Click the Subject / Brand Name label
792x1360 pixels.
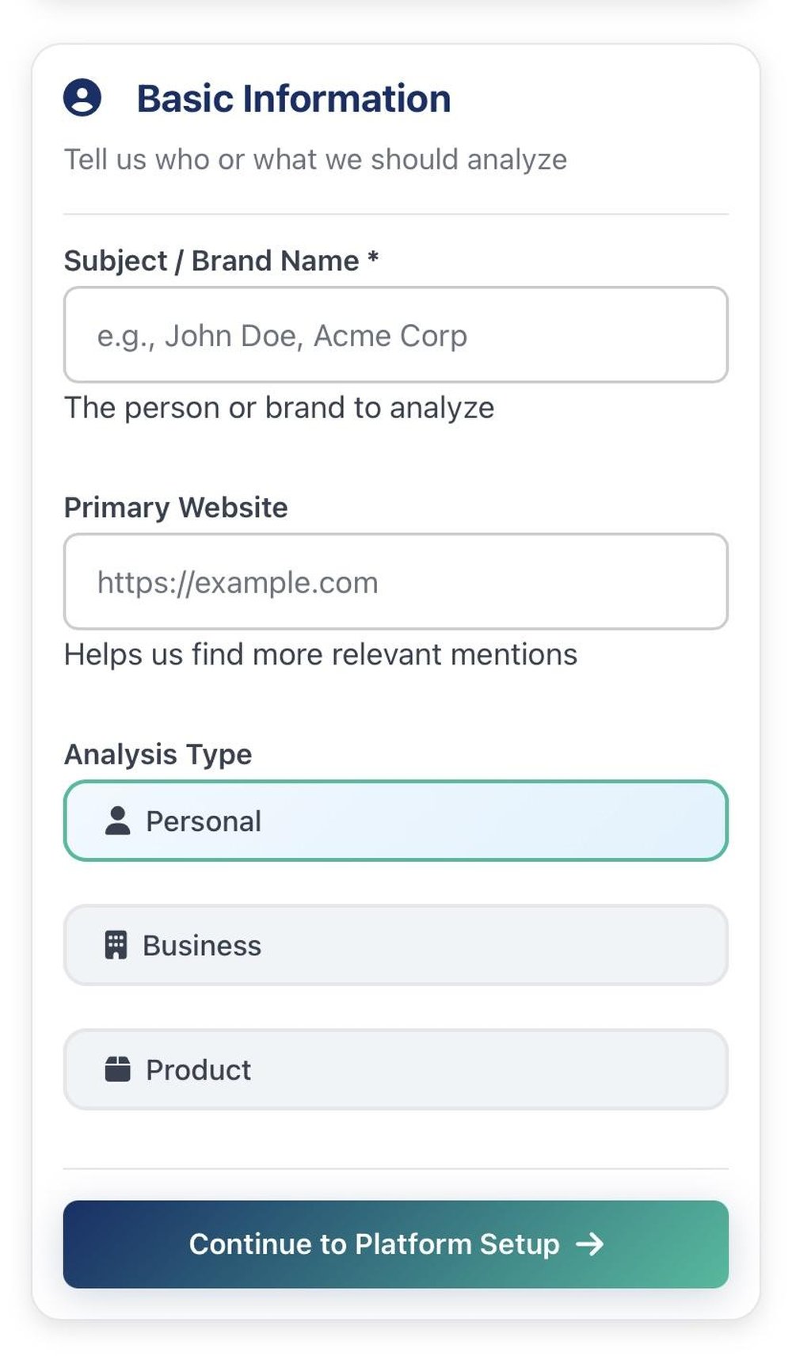(x=222, y=261)
